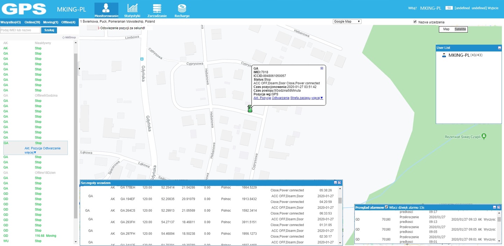This screenshot has width=504, height=246.
Task: Click the IMEI or name search field
Action: tap(20, 30)
